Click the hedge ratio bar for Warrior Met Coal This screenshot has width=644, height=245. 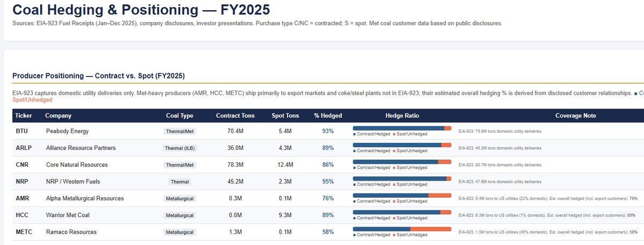(x=402, y=212)
